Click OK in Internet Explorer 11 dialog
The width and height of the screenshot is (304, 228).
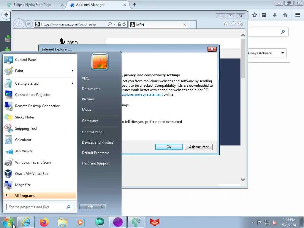pos(169,147)
